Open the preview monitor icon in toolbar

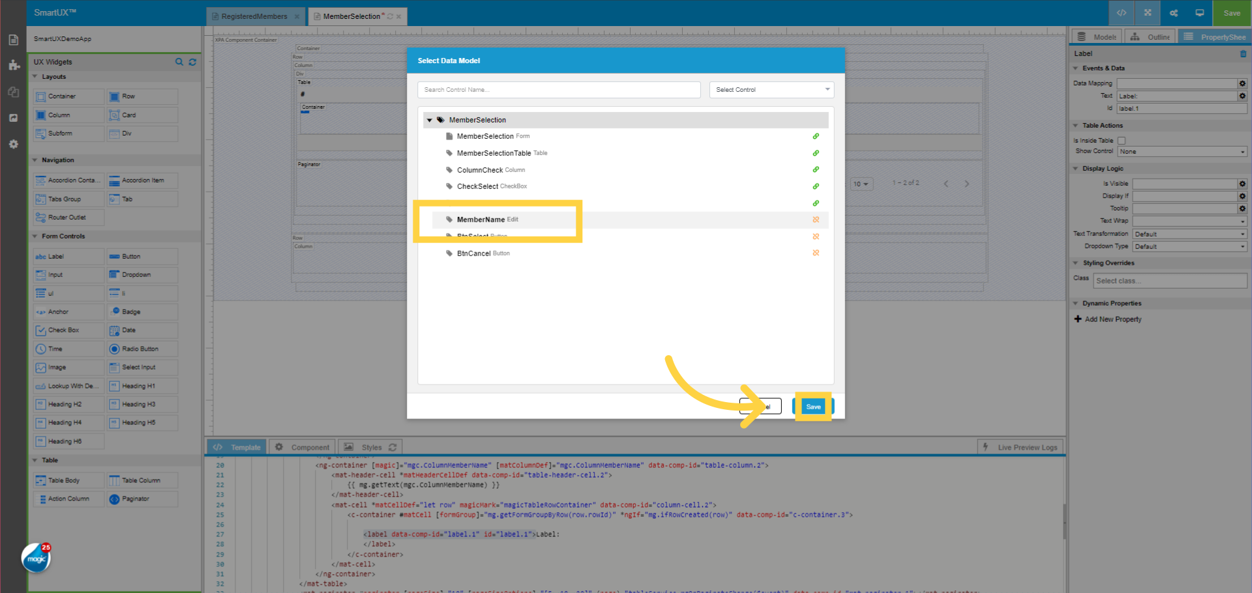(1199, 12)
